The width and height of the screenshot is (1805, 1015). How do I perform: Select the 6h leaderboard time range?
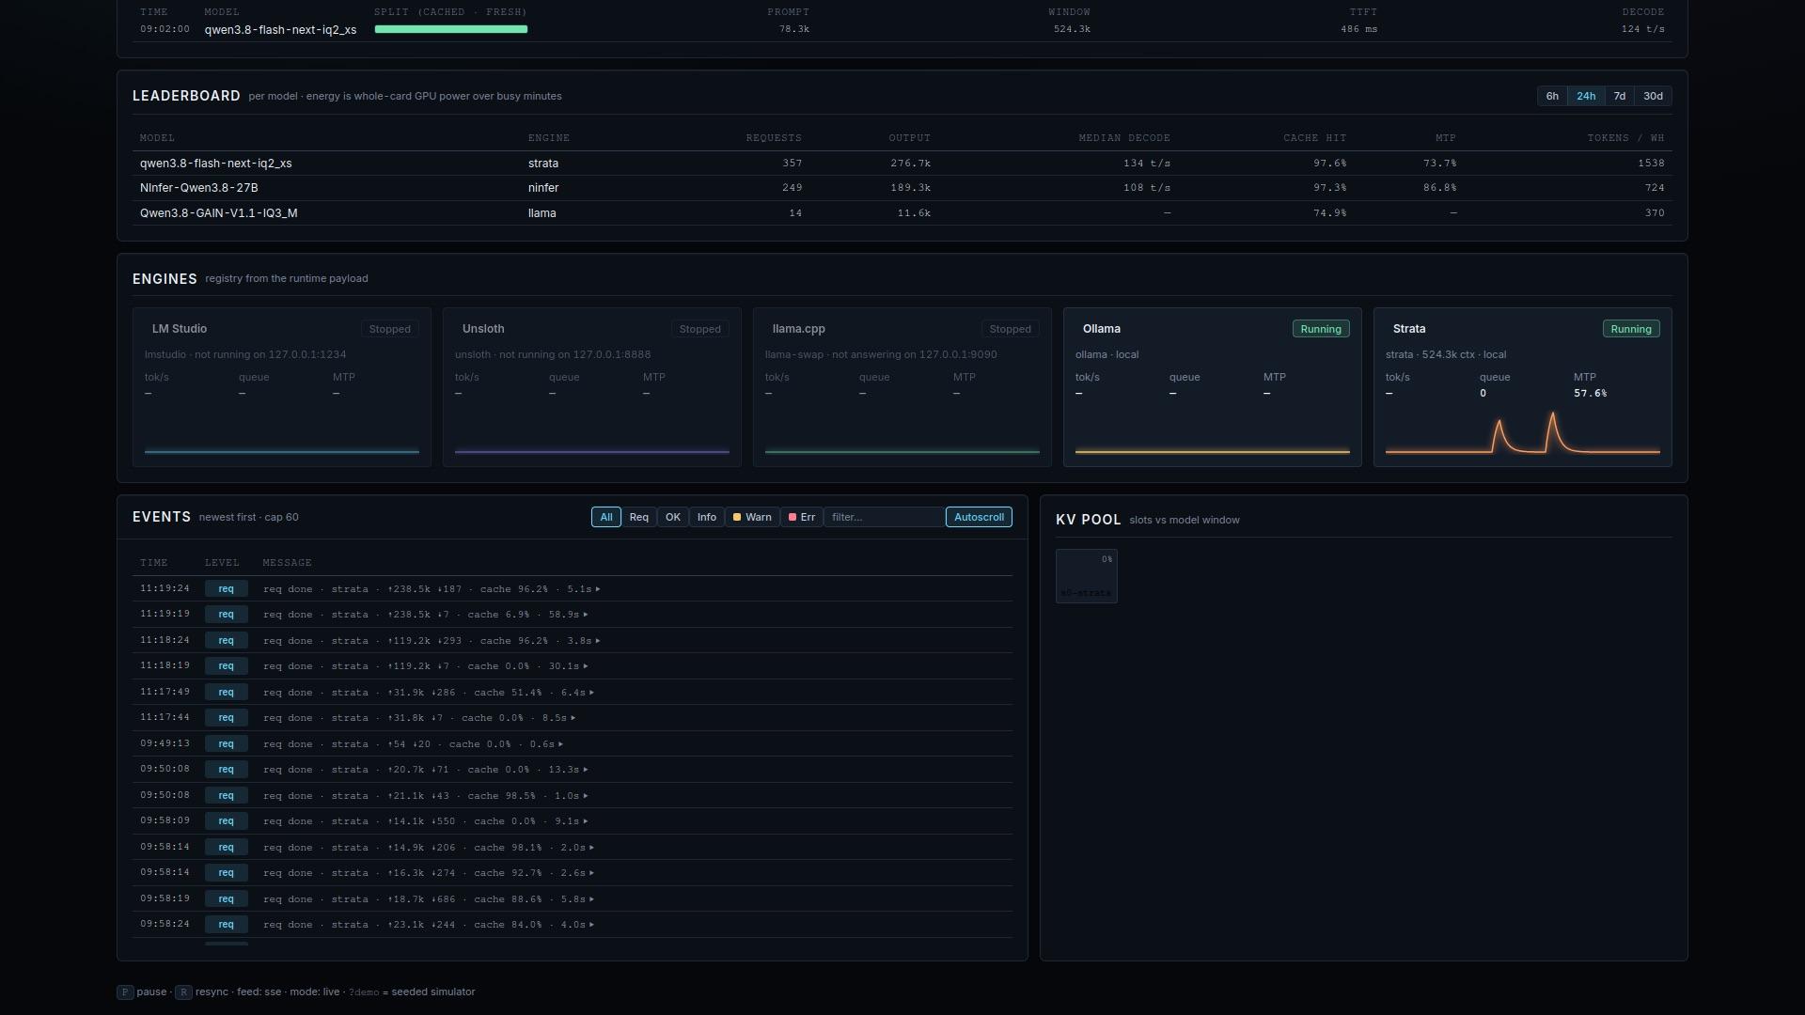1552,96
